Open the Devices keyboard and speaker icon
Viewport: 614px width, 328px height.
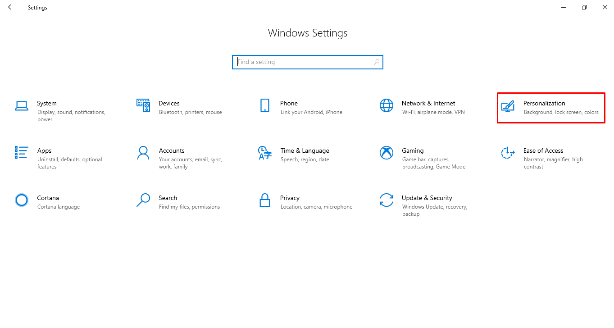(x=143, y=105)
